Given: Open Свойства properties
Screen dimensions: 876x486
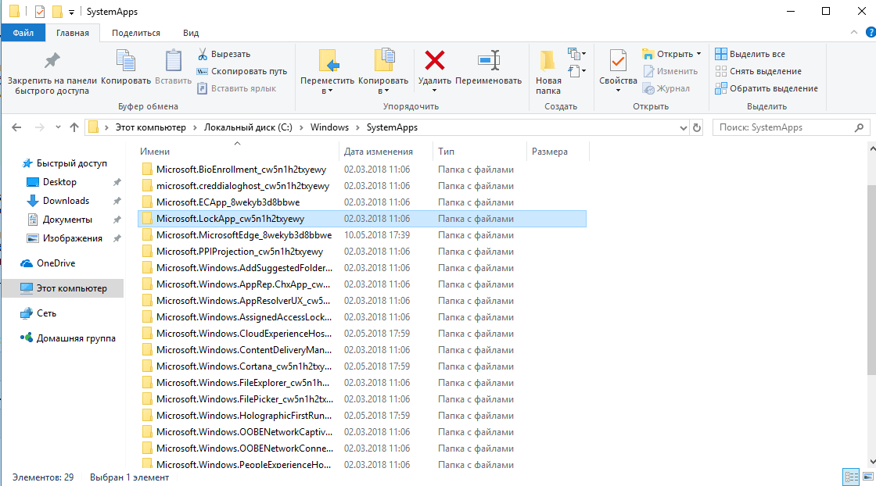Looking at the screenshot, I should (618, 70).
